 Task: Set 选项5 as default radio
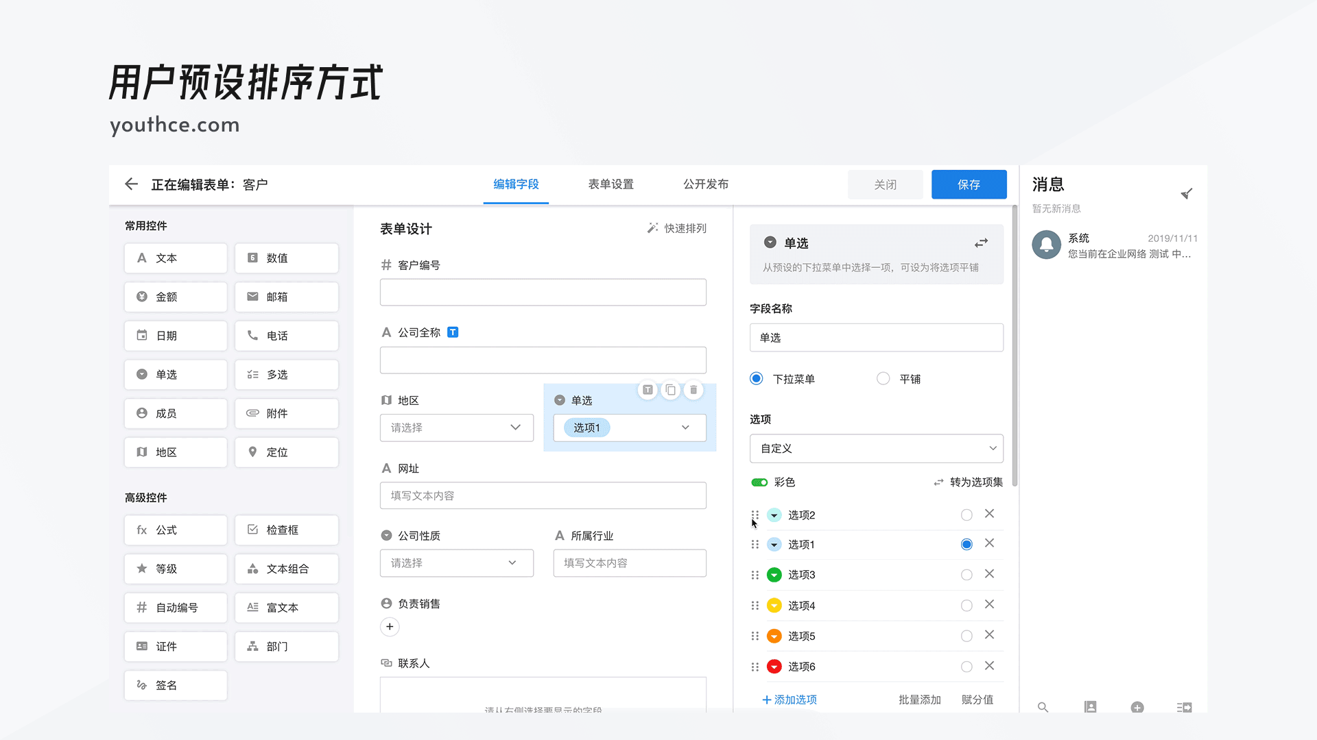click(966, 636)
